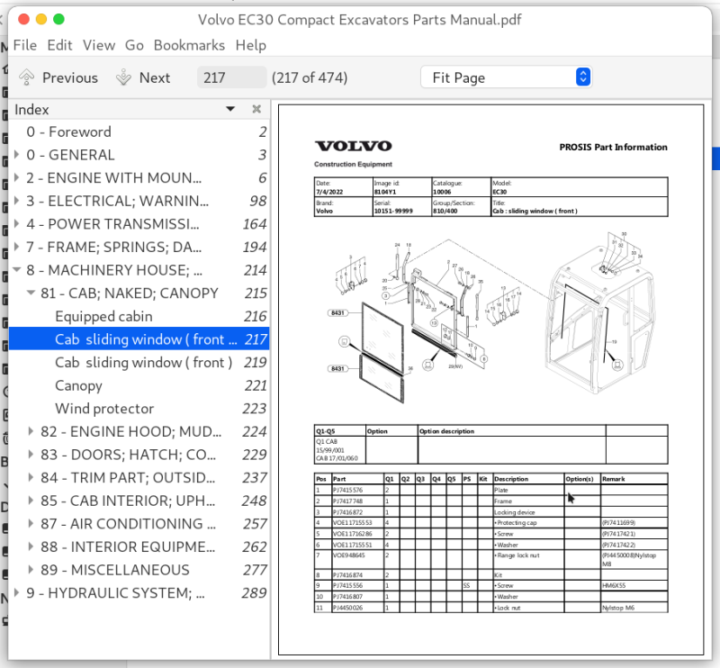Collapse the '81 - CAB; NAKED; CANOPY' section
Viewport: 720px width, 668px height.
pos(31,293)
